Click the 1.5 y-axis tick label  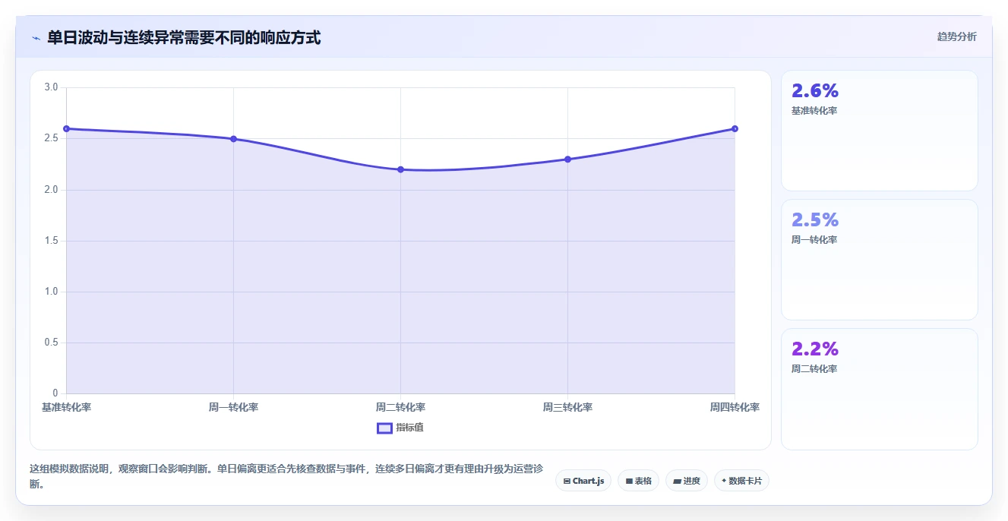51,241
